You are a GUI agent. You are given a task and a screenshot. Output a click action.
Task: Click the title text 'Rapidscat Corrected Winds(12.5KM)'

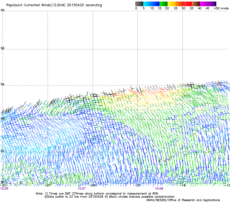click(36, 5)
